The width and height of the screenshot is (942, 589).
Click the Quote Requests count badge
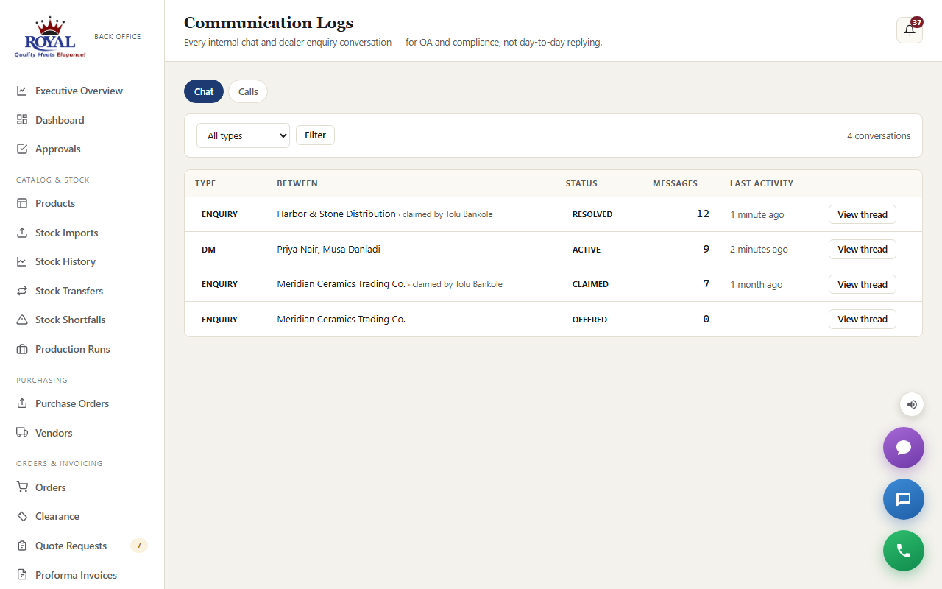pos(139,546)
